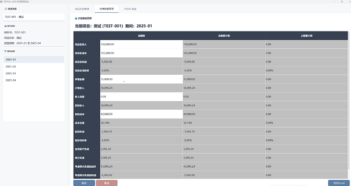
Task: Click the 考虑预计负债的利润 row label
Action: [x=85, y=175]
